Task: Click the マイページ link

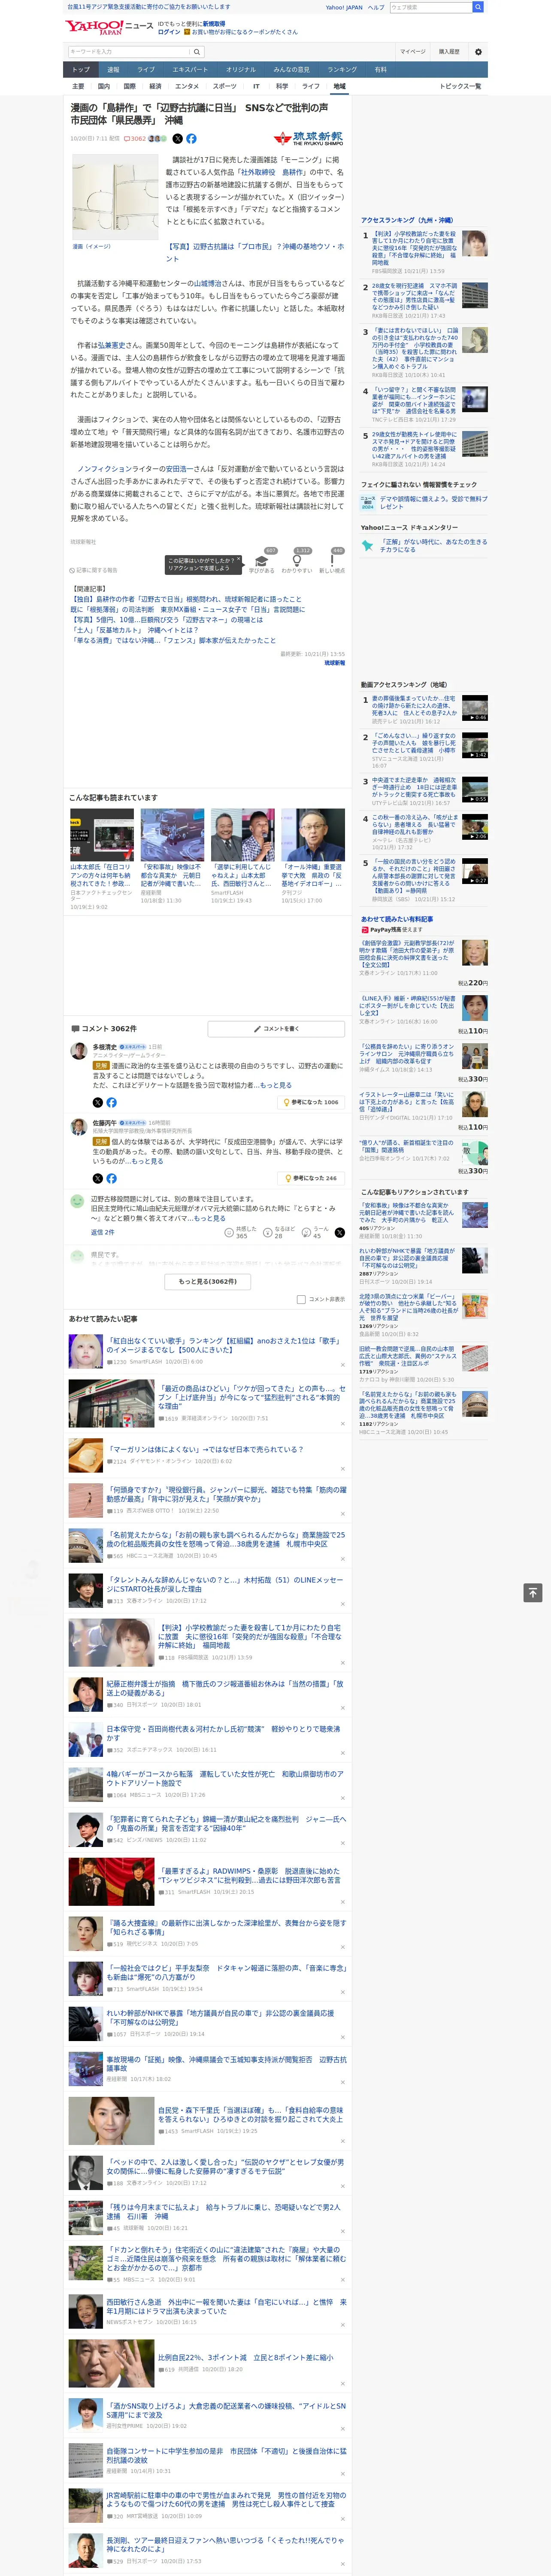Action: click(412, 51)
